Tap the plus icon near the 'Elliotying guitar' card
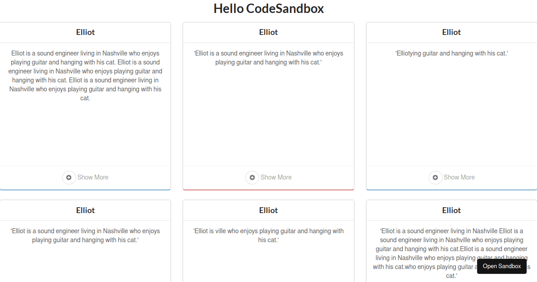The width and height of the screenshot is (537, 282). click(x=435, y=178)
